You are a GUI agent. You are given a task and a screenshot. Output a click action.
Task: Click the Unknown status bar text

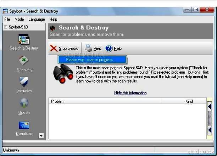[x=11, y=150]
